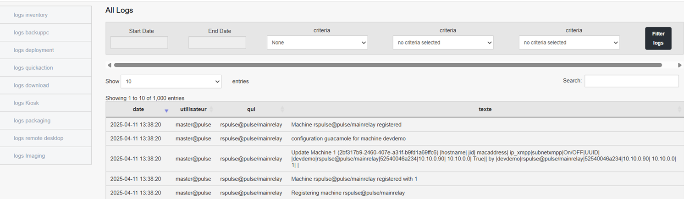Click the utilisateur column sort icon
This screenshot has width=684, height=199.
pos(211,110)
